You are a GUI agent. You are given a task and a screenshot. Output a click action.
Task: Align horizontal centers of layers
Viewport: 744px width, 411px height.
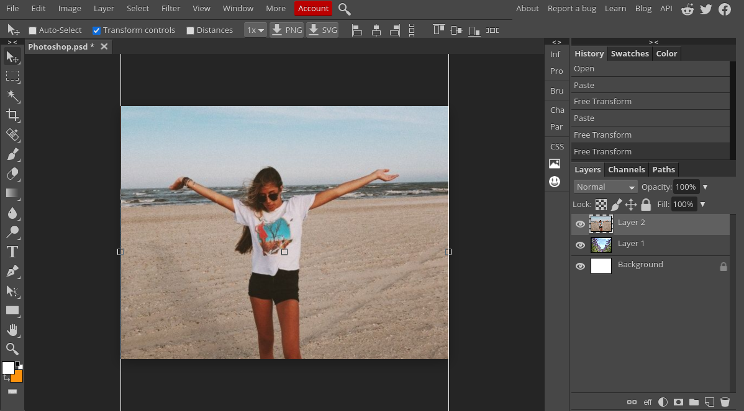tap(376, 30)
